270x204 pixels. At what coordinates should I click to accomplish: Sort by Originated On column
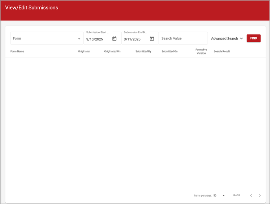tap(112, 51)
